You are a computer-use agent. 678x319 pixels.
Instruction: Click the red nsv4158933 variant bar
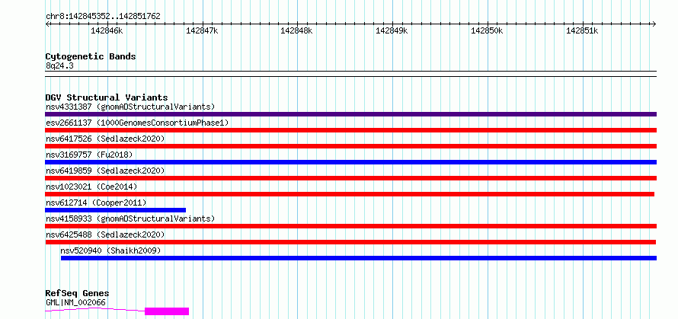coord(350,226)
